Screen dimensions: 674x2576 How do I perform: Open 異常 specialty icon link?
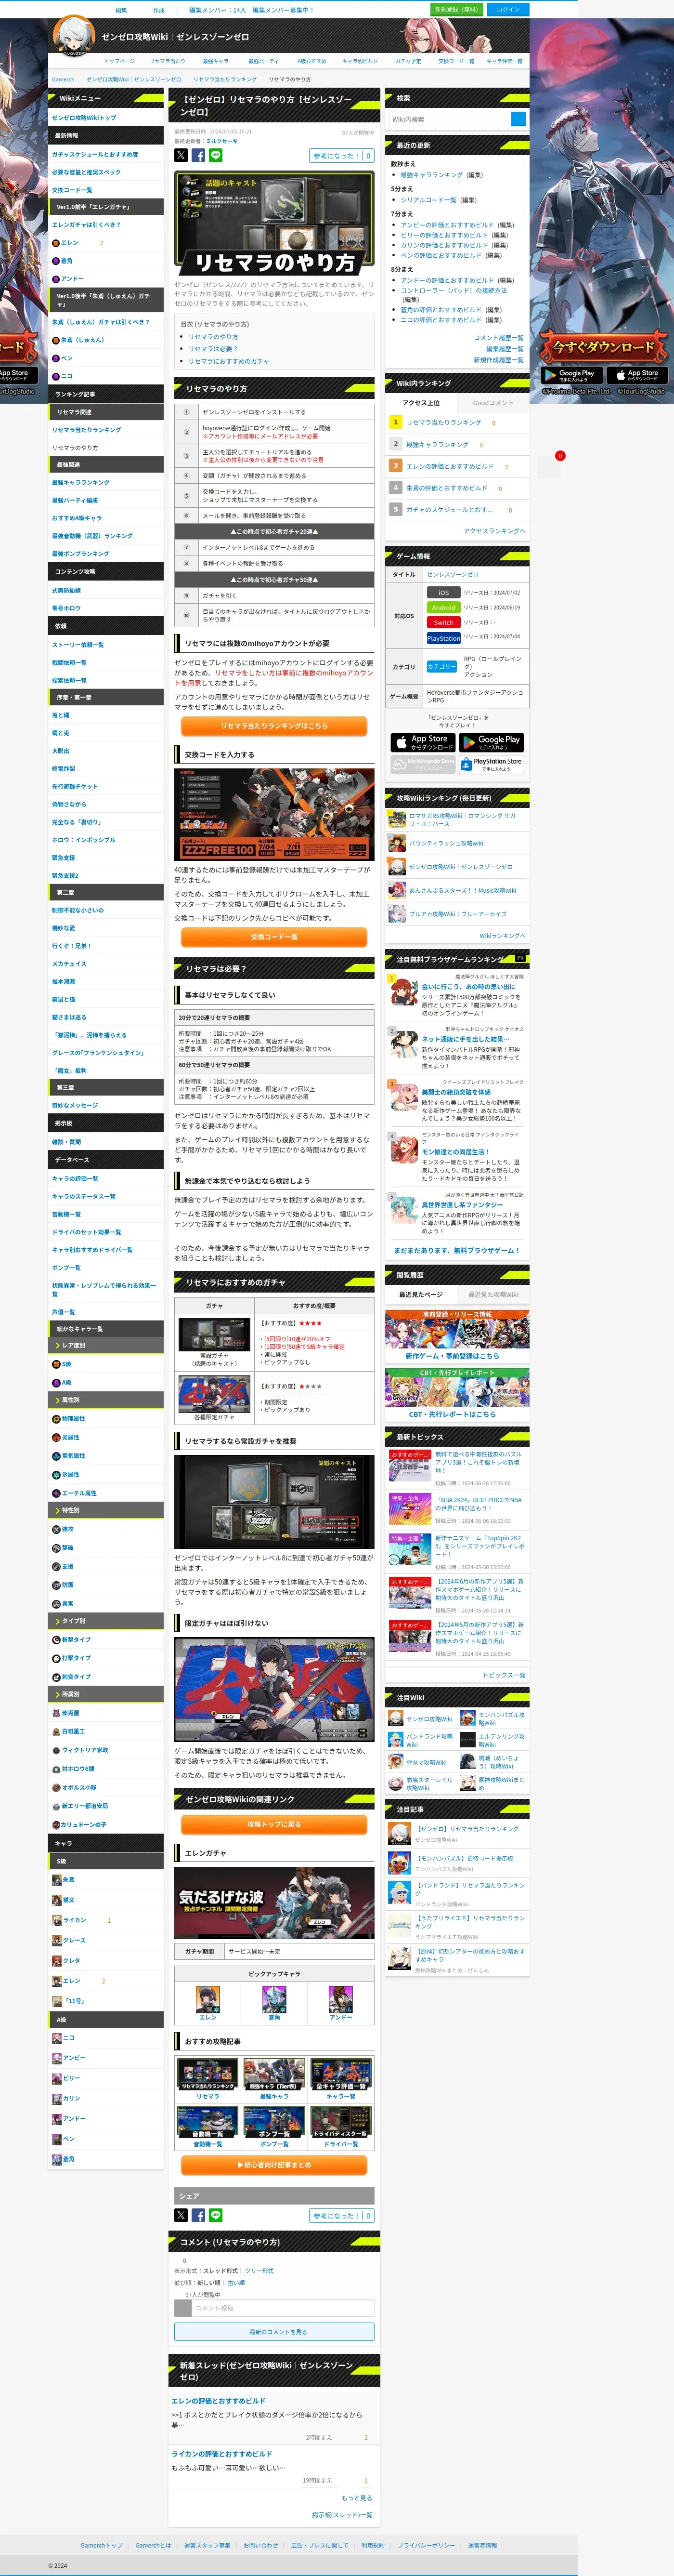point(56,1603)
